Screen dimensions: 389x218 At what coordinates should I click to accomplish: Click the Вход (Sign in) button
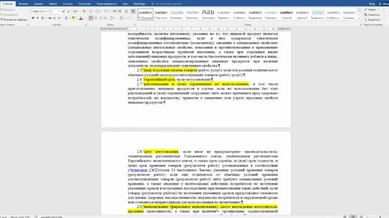click(x=372, y=4)
